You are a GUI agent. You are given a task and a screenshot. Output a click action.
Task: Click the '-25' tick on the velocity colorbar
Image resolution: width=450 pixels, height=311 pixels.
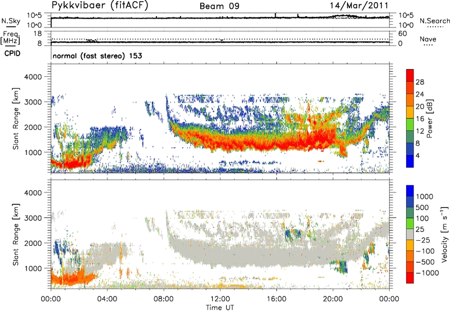point(423,240)
